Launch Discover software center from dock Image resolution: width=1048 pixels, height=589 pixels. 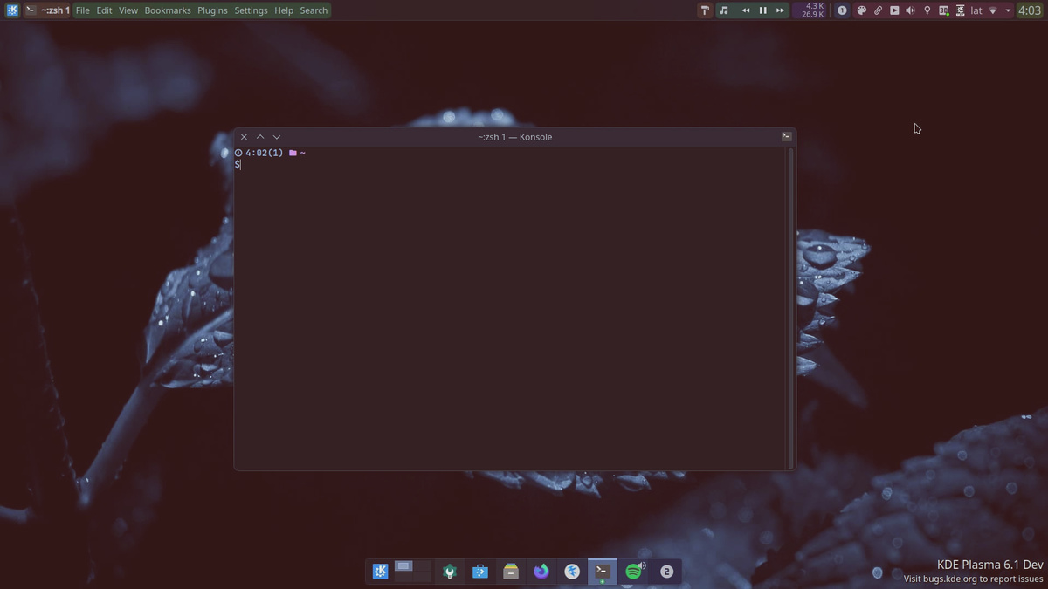click(x=480, y=572)
